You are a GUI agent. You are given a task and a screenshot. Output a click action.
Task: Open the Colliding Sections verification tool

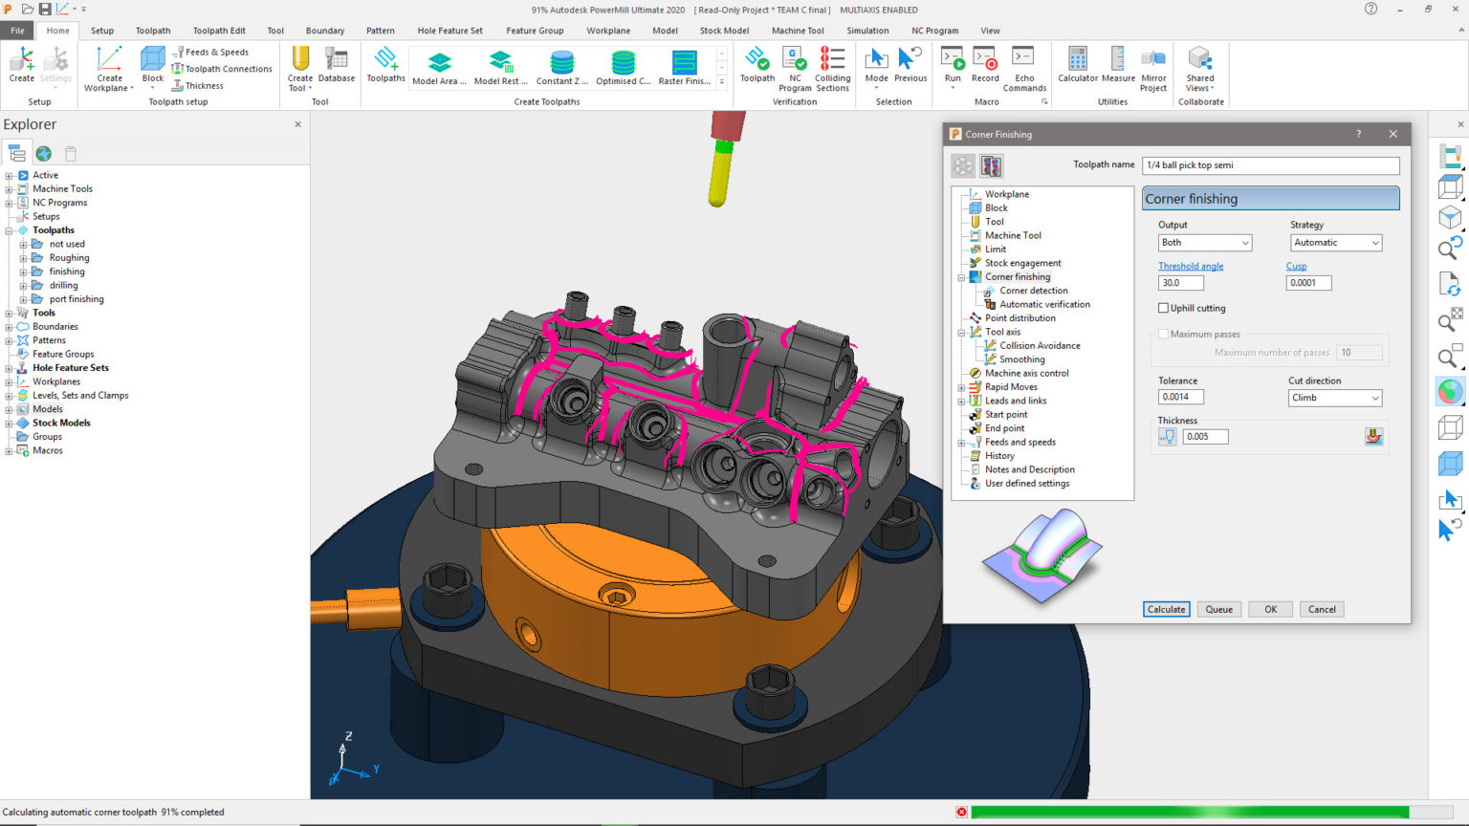coord(831,67)
